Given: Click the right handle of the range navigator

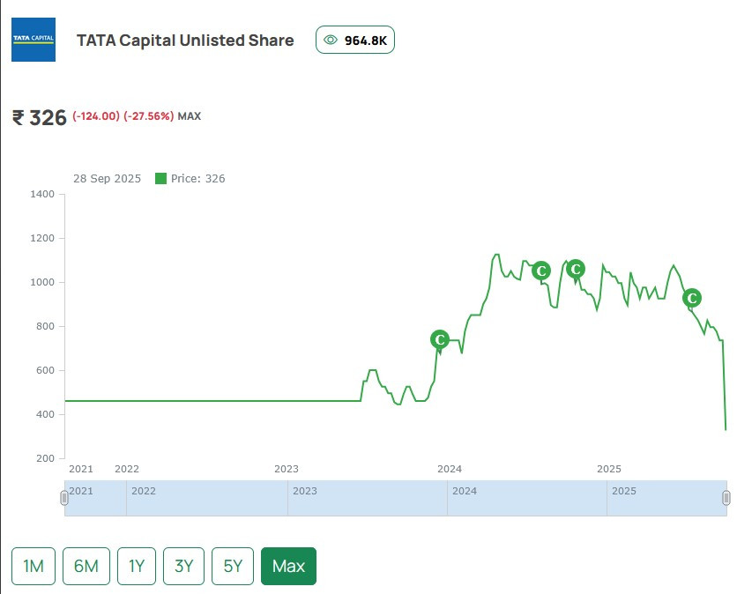Looking at the screenshot, I should pyautogui.click(x=726, y=498).
